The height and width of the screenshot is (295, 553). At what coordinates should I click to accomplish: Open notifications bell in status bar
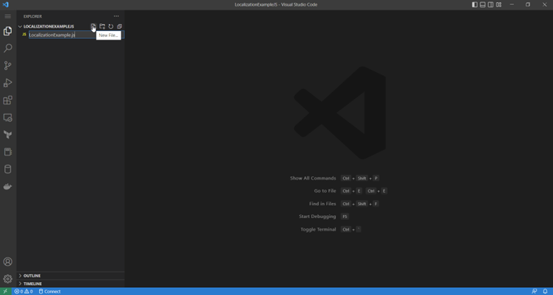point(545,291)
